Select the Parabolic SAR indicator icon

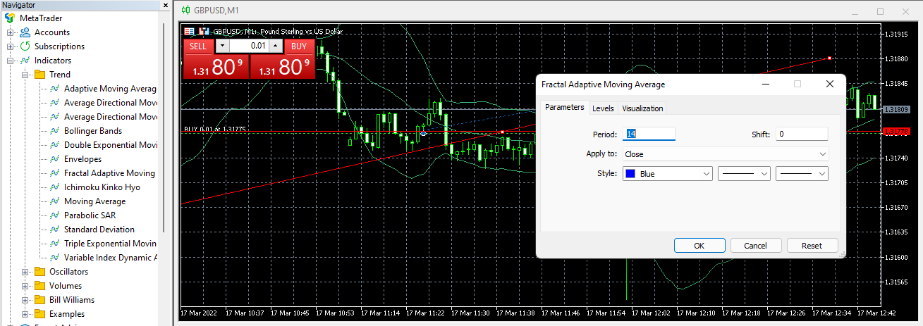pyautogui.click(x=54, y=215)
